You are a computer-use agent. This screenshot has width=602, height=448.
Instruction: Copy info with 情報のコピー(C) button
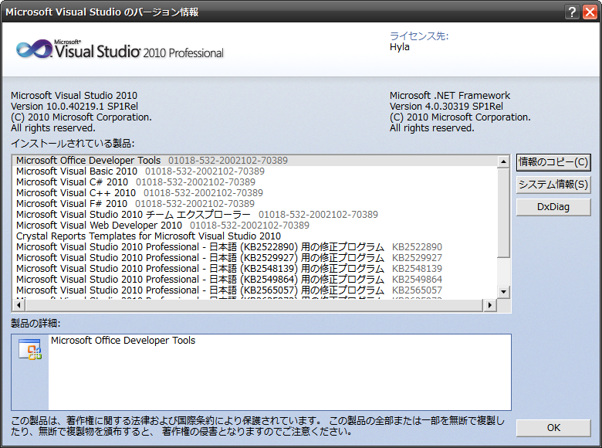553,161
